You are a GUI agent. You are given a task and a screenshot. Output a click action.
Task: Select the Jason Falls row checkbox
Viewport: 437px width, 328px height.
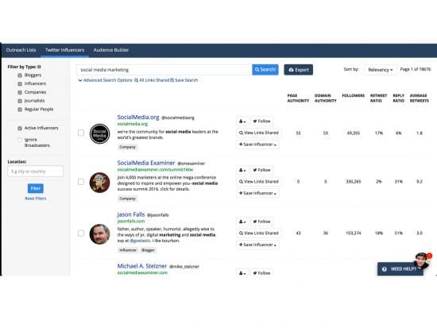click(x=81, y=233)
